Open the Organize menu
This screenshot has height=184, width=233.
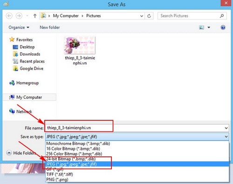point(19,27)
